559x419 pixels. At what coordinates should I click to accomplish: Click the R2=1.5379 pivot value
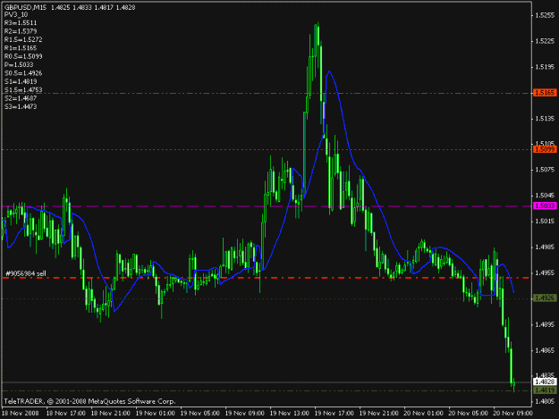21,31
